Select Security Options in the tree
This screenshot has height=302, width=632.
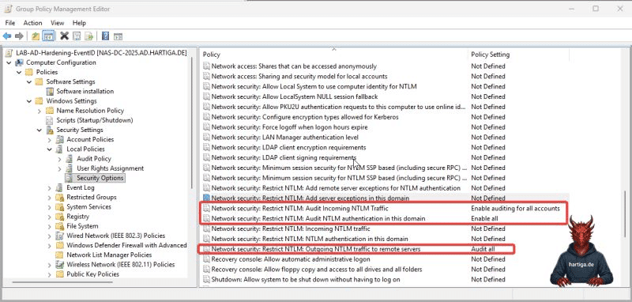click(x=100, y=178)
